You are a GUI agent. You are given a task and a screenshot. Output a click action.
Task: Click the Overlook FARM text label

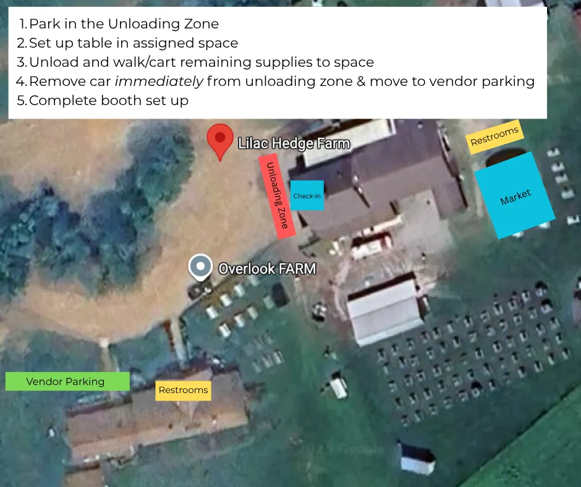tap(267, 269)
